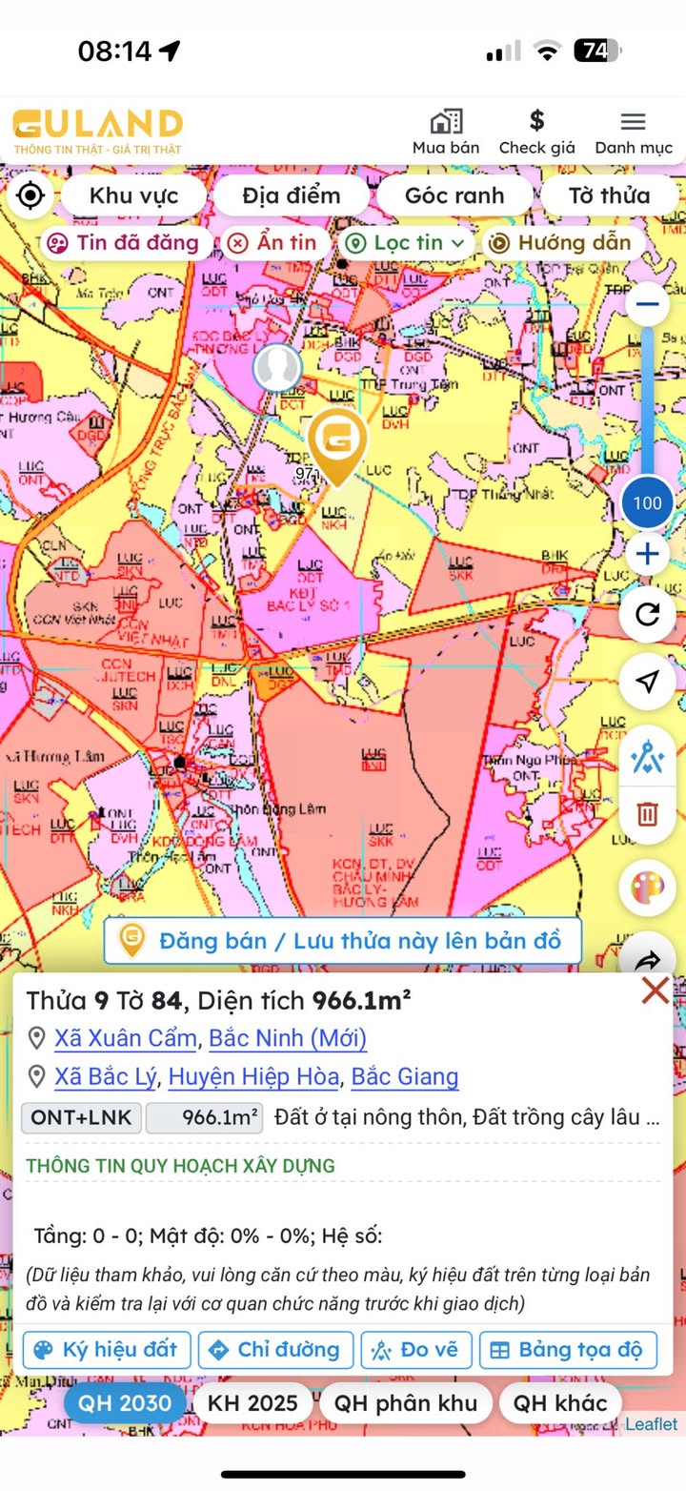
Task: Click the refresh map button
Action: point(647,614)
